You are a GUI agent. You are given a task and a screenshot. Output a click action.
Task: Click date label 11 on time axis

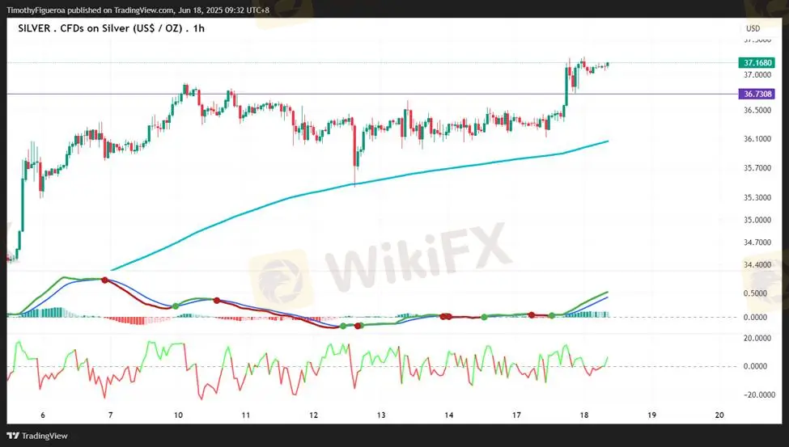pyautogui.click(x=245, y=415)
